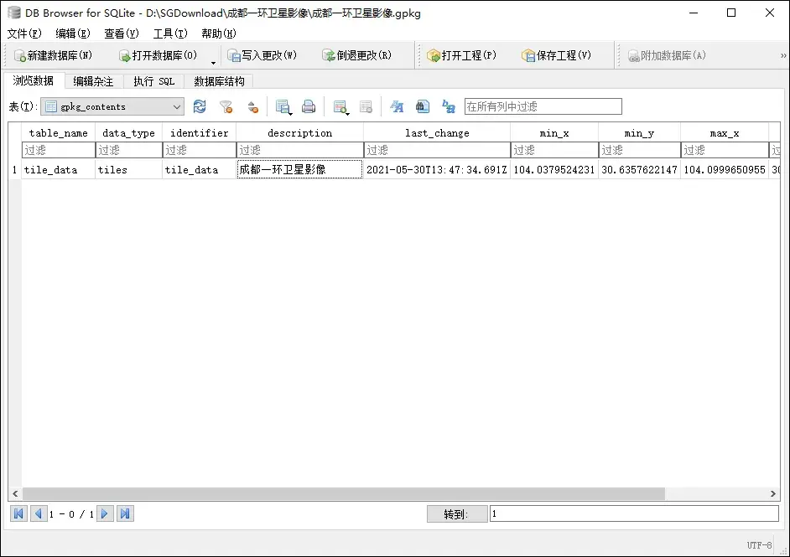Clear all filters with the funnel icon

[226, 106]
